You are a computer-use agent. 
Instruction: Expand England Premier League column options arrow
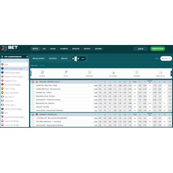pos(95,82)
